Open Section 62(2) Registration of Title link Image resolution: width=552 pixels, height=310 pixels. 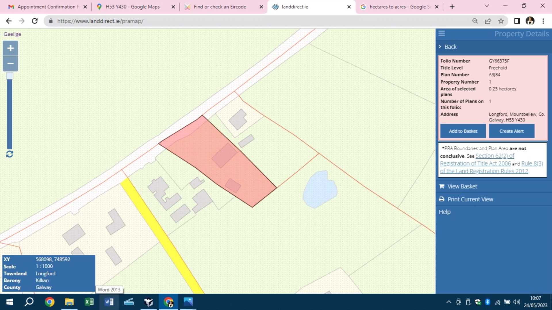(x=494, y=156)
